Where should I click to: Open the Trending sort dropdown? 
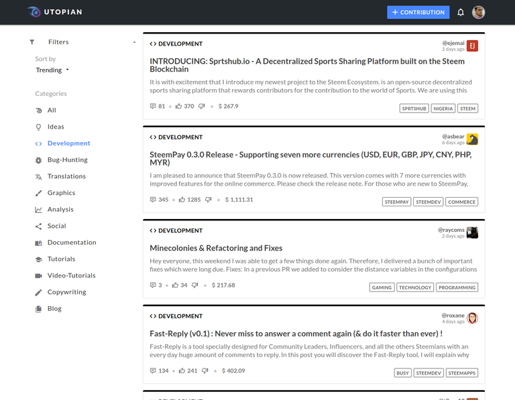click(52, 70)
